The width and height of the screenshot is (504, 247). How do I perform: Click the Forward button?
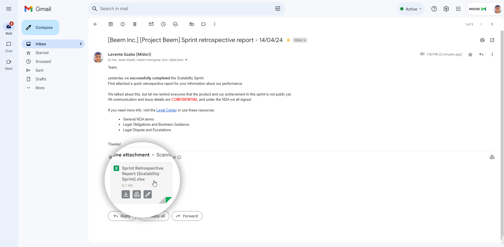point(187,216)
